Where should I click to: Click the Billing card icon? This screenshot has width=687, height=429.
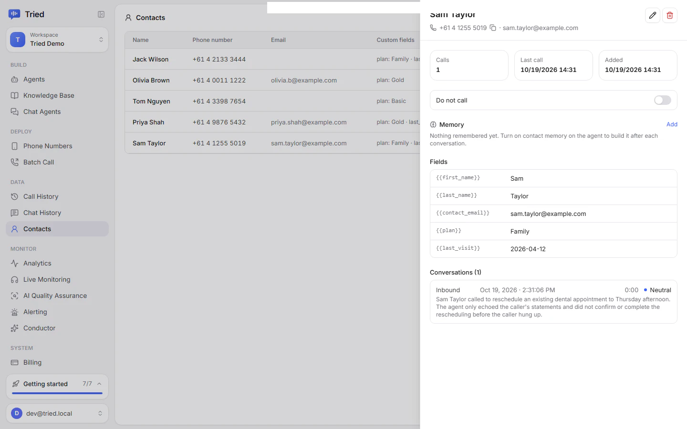pyautogui.click(x=15, y=362)
